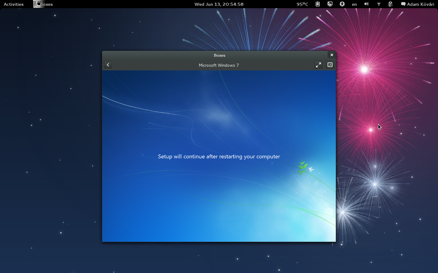The image size is (438, 273).
Task: Close the Boxes window
Action: tap(332, 55)
